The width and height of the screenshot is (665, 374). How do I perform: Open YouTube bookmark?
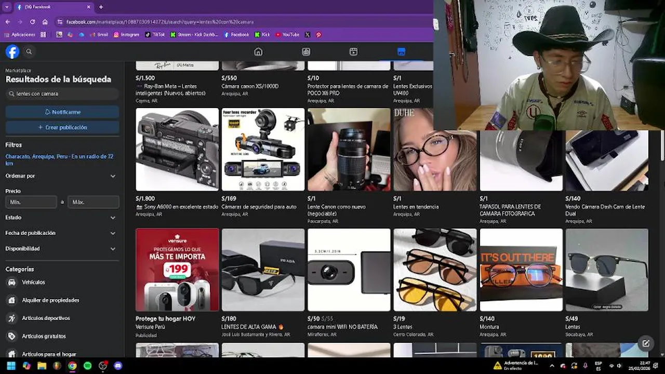click(287, 35)
